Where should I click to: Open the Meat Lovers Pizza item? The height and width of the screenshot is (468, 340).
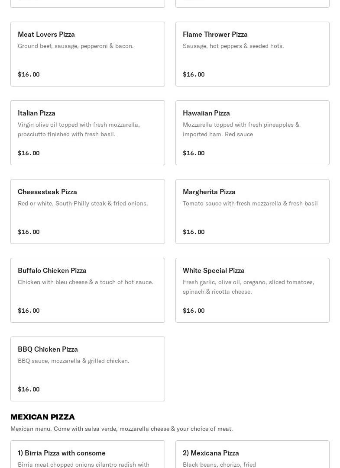coord(87,54)
